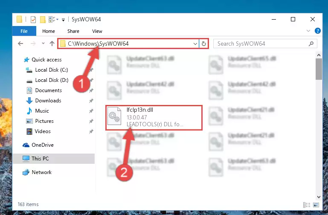Switch to the Share ribbon tab

(73, 31)
